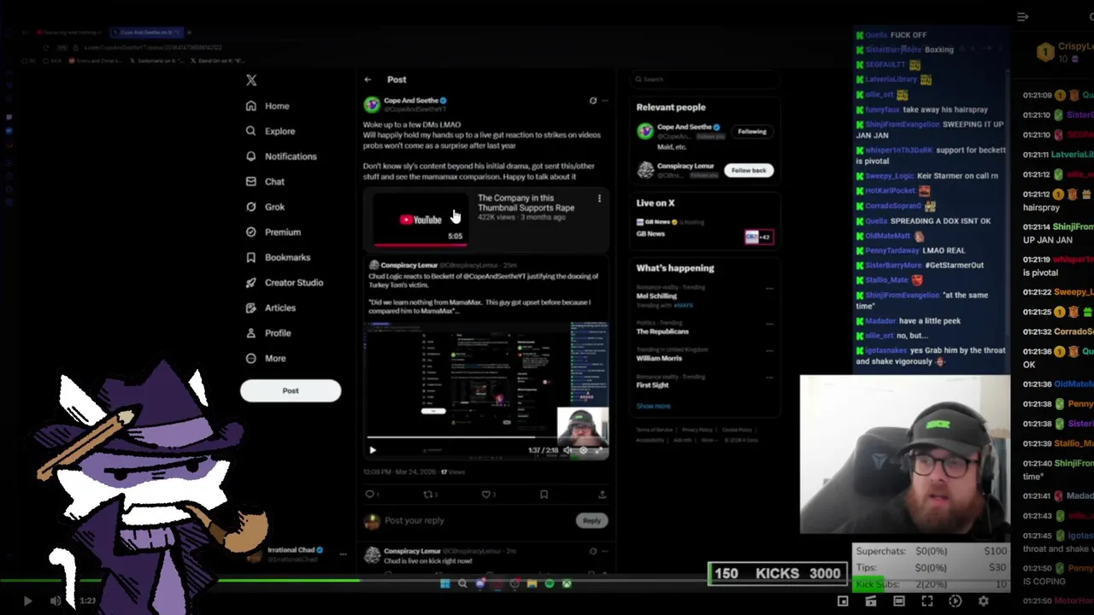Click the reply icon under the post
Image resolution: width=1094 pixels, height=615 pixels.
370,494
